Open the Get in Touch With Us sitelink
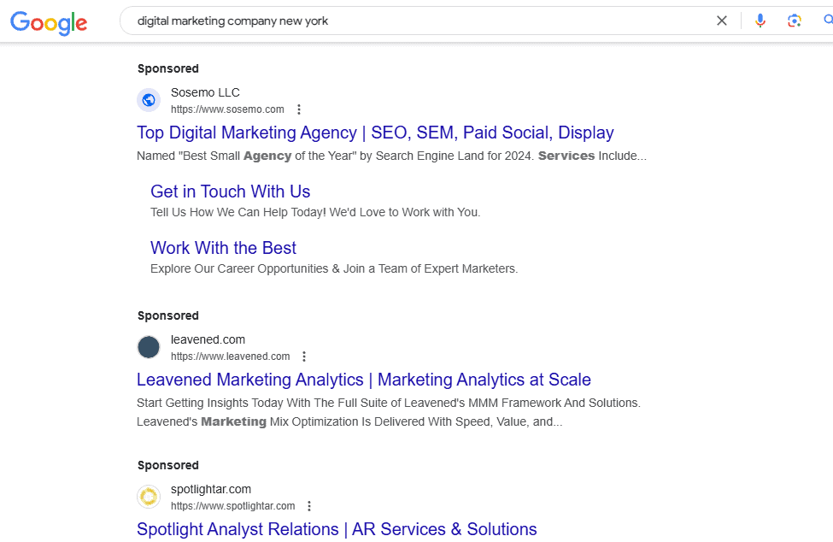 point(230,191)
